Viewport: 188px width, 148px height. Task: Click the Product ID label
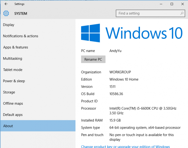tap(89, 101)
